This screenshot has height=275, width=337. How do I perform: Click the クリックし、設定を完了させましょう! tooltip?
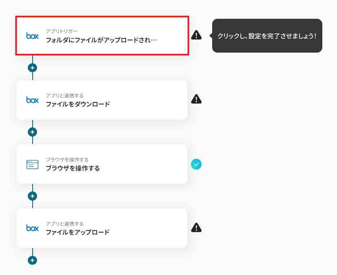[267, 35]
